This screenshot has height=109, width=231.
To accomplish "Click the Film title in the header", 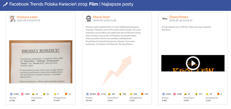I will 93,5.
